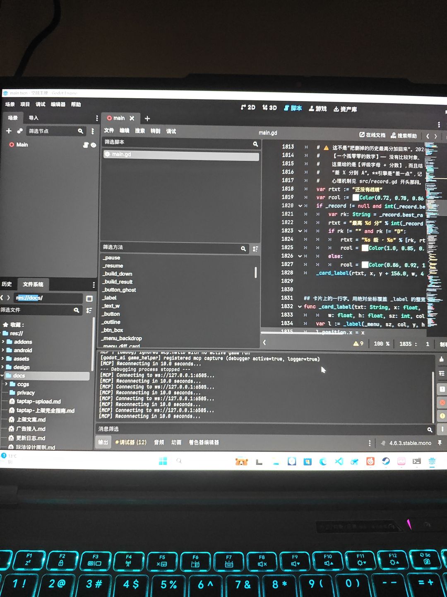Click the 筛选脚本 filter scripts field

point(180,143)
